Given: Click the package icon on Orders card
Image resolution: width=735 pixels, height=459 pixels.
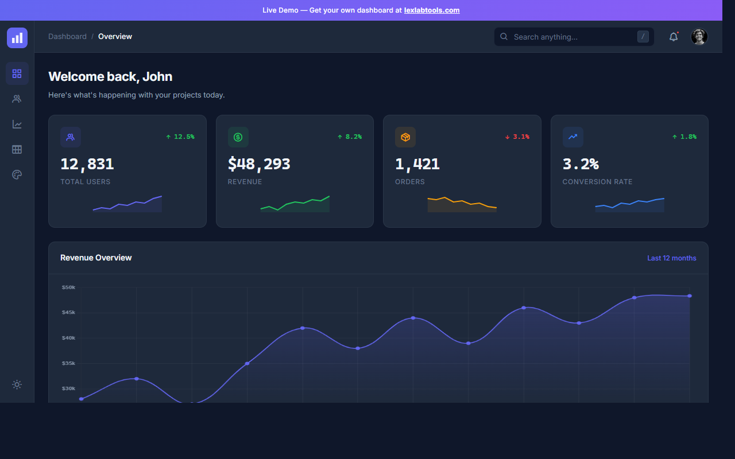Looking at the screenshot, I should pos(405,137).
